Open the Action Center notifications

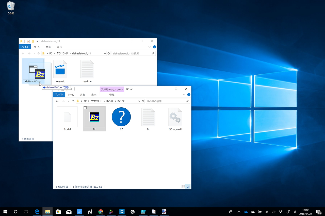[x=318, y=212]
